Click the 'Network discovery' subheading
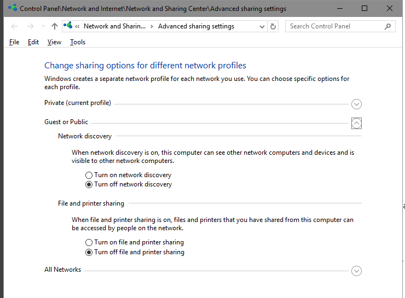405x298 pixels. (x=85, y=136)
